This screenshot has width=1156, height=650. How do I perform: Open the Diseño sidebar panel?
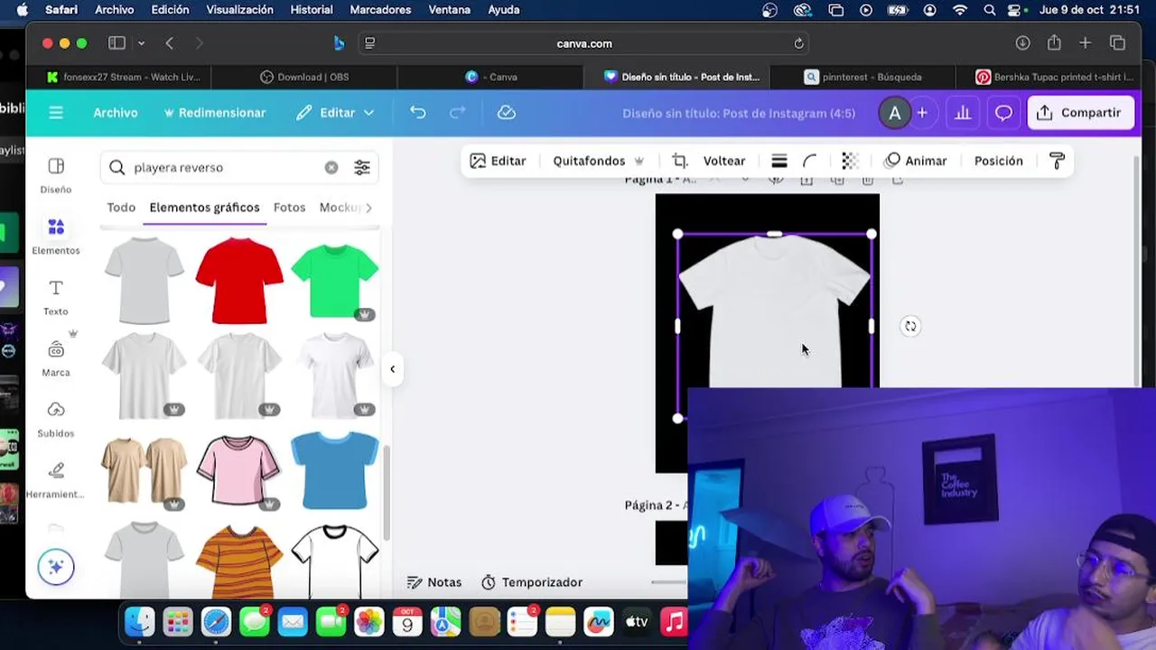click(56, 175)
